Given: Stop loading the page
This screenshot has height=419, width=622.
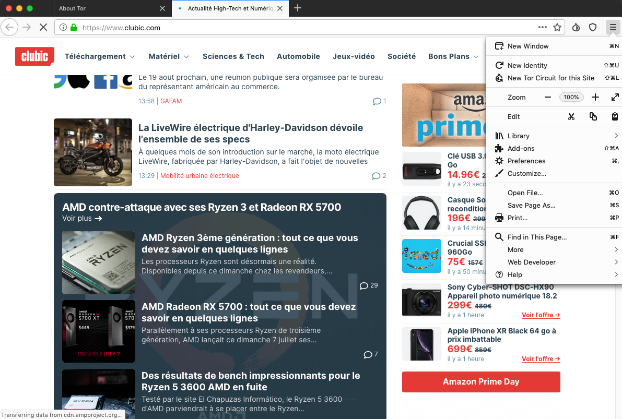Looking at the screenshot, I should click(x=43, y=27).
